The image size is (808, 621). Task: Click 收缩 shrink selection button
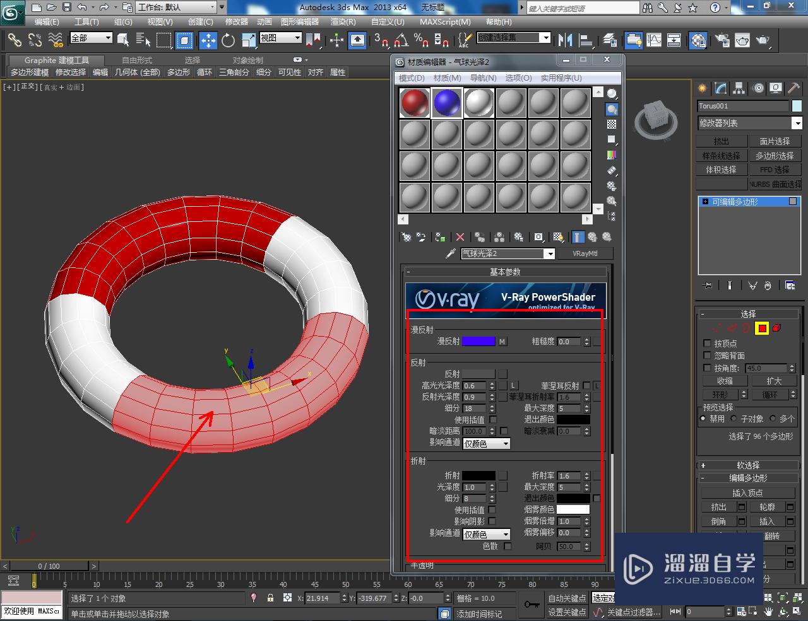pyautogui.click(x=724, y=381)
